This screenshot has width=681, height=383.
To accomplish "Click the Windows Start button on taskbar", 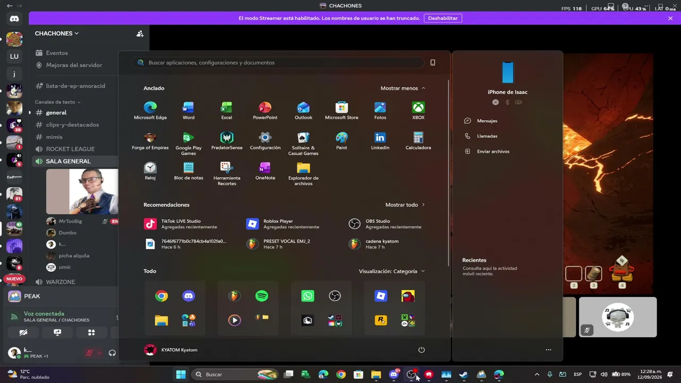I will 181,374.
